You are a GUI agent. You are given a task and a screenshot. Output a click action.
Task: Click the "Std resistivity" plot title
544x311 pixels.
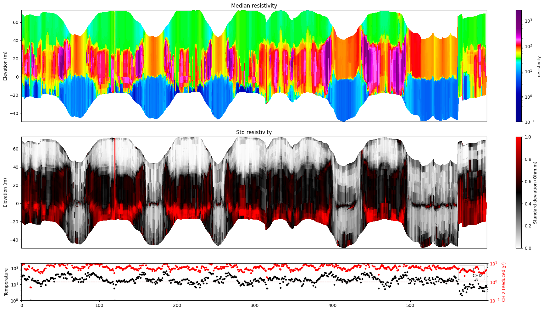(x=254, y=132)
